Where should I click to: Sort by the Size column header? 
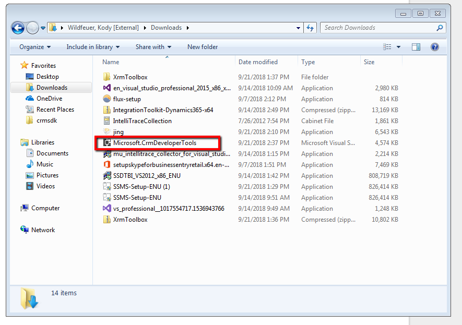click(369, 62)
